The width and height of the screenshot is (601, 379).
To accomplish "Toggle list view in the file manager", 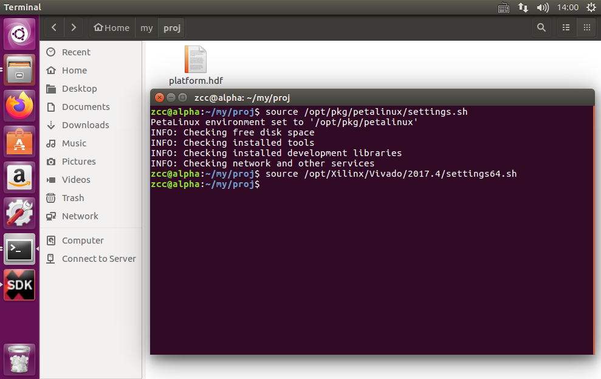I will [x=565, y=27].
